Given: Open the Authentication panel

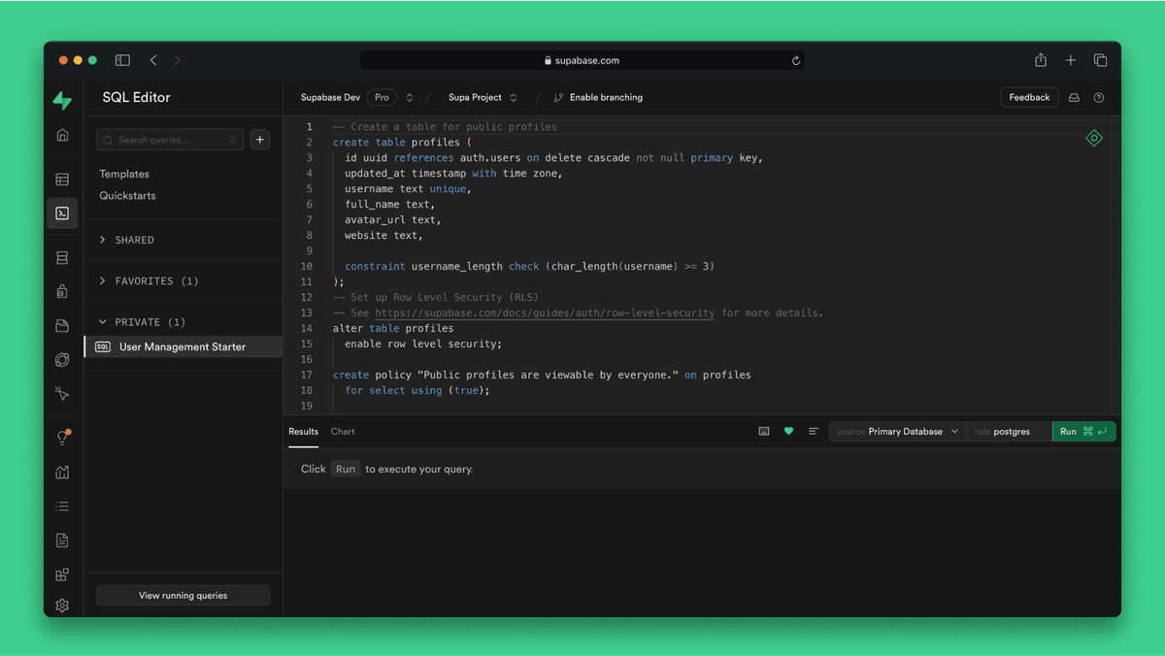Looking at the screenshot, I should [62, 290].
